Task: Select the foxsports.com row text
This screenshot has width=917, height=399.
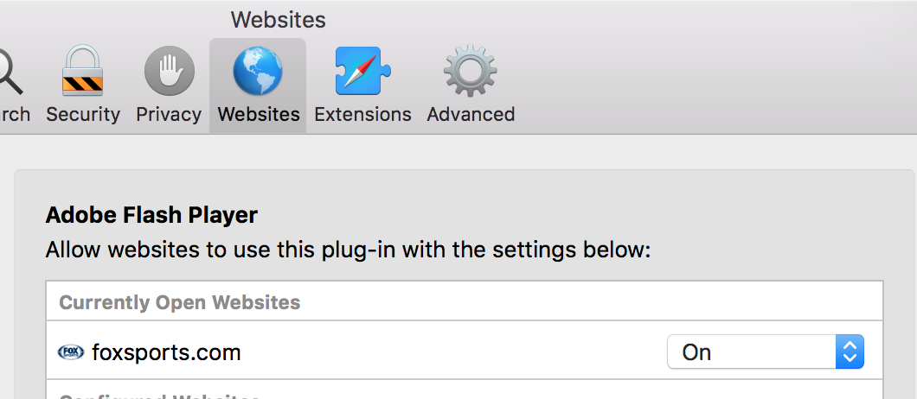Action: pyautogui.click(x=166, y=353)
